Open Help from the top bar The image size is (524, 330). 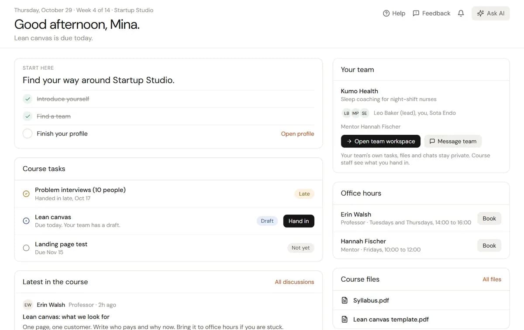(x=394, y=14)
